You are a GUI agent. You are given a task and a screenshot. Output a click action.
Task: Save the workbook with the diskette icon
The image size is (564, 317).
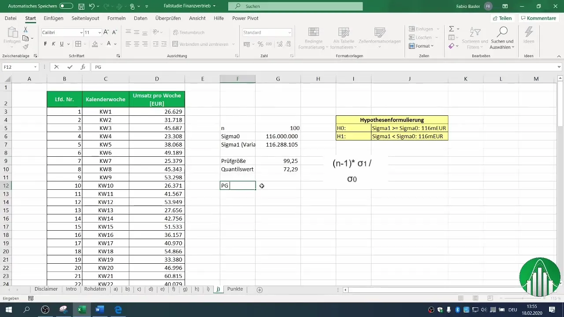coord(81,6)
